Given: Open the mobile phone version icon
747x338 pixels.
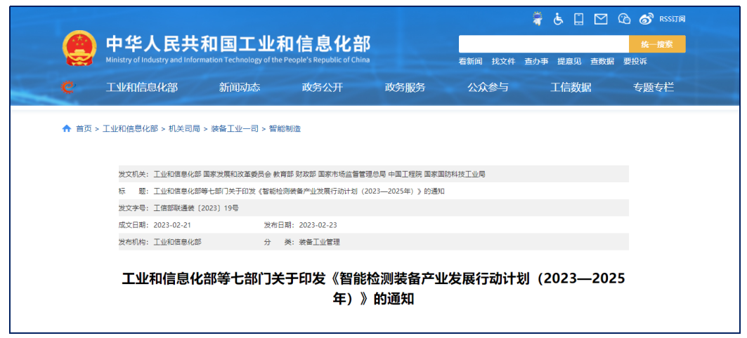Looking at the screenshot, I should point(579,19).
